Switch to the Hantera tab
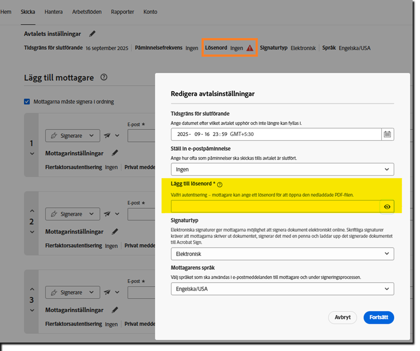 tap(53, 12)
